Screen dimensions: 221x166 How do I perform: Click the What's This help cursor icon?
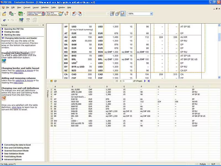(x=66, y=13)
